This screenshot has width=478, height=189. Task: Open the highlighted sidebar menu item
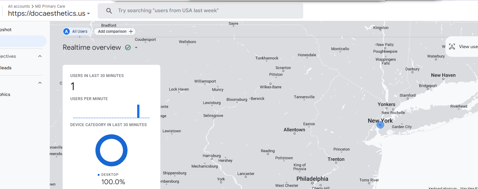click(23, 41)
